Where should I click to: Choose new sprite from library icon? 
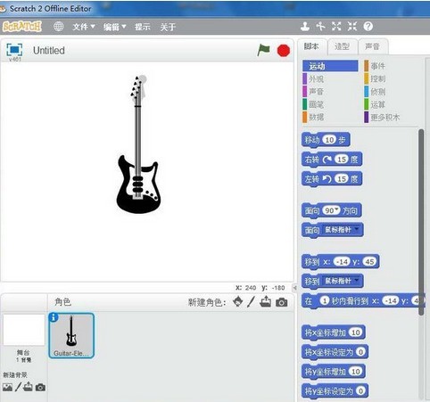click(237, 302)
